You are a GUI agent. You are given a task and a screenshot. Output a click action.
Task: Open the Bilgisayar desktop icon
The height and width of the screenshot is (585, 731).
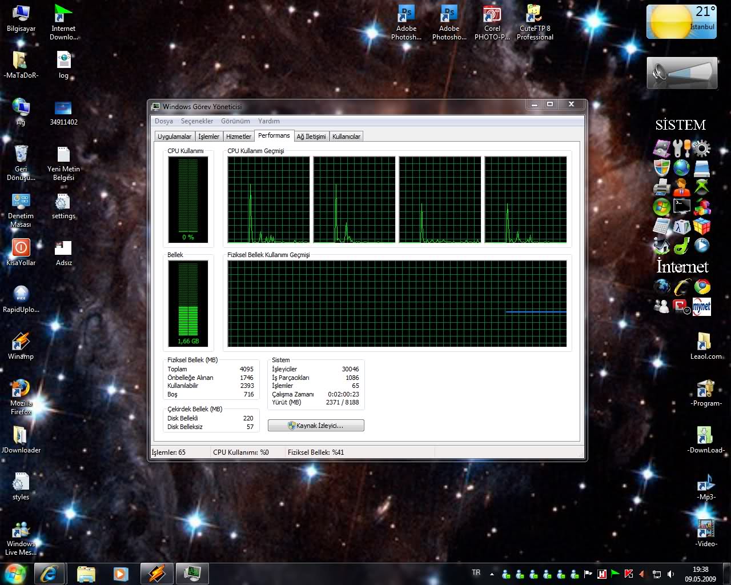tap(21, 18)
